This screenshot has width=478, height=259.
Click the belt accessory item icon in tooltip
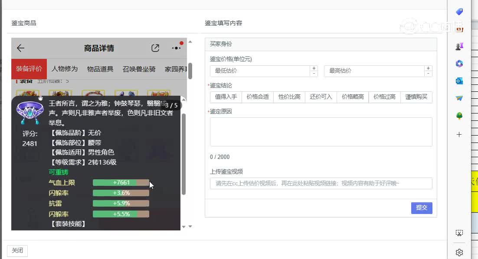[29, 112]
